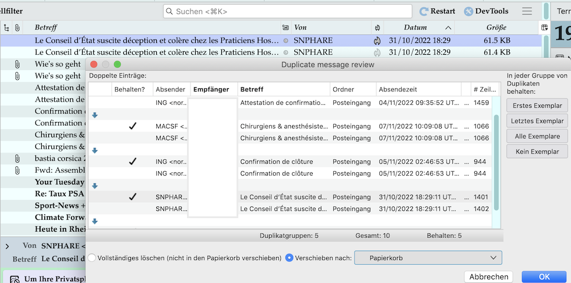Image resolution: width=571 pixels, height=283 pixels.
Task: Click the Restart toolbar icon
Action: (x=424, y=11)
